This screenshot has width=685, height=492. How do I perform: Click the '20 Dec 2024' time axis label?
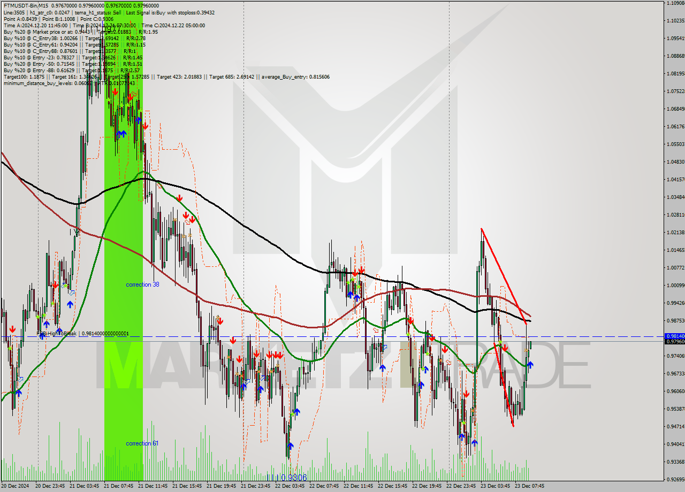coord(15,486)
